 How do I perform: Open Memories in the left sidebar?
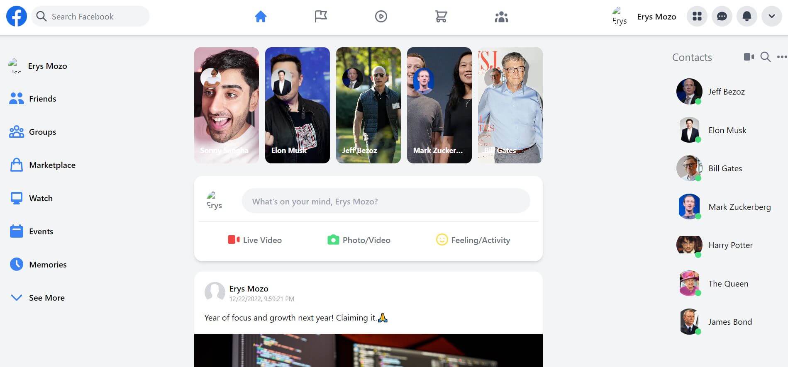tap(38, 265)
